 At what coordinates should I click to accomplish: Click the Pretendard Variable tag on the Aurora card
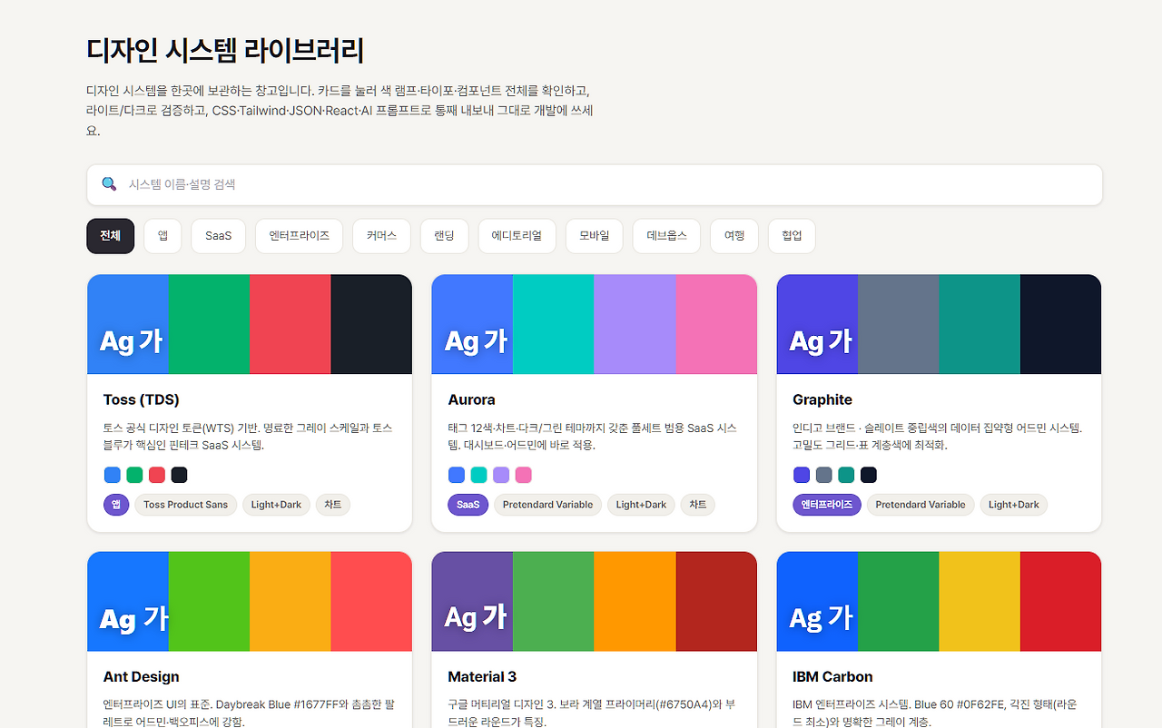(x=547, y=505)
